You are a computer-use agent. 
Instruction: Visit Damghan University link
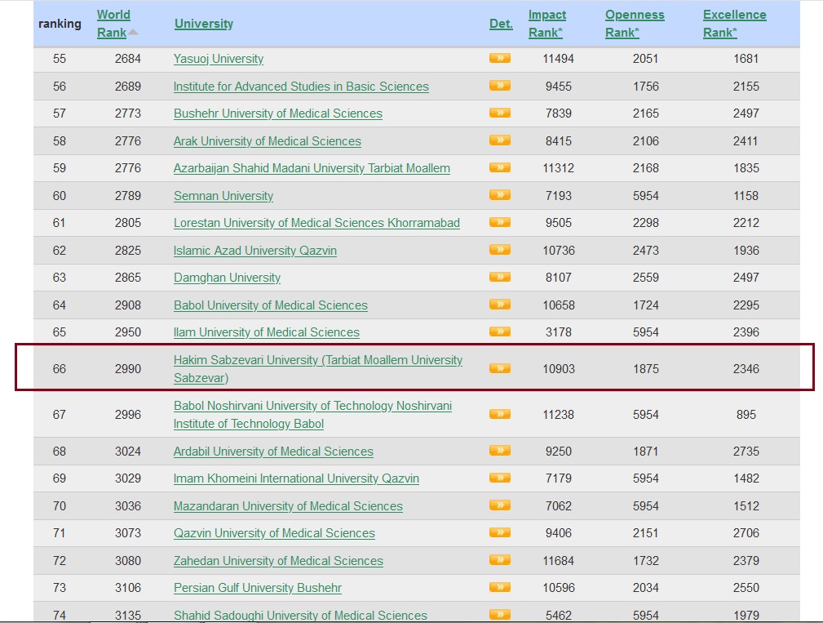(x=227, y=278)
